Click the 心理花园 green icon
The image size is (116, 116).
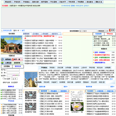(x=6, y=63)
